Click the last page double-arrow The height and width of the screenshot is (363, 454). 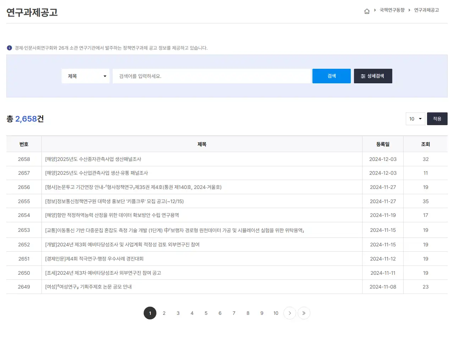[x=304, y=313]
